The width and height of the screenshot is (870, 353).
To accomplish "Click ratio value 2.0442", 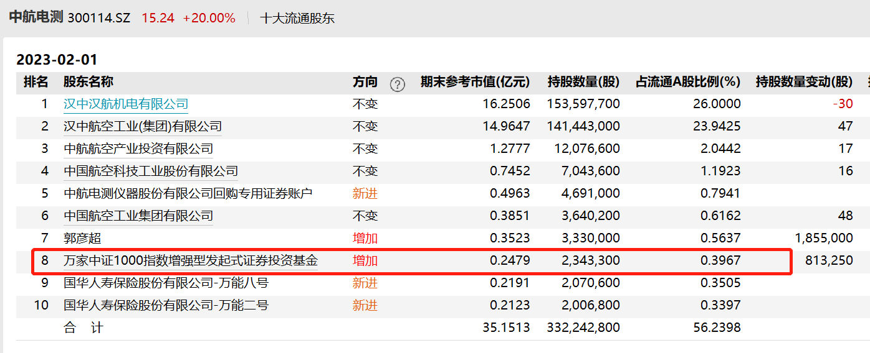I will (721, 149).
